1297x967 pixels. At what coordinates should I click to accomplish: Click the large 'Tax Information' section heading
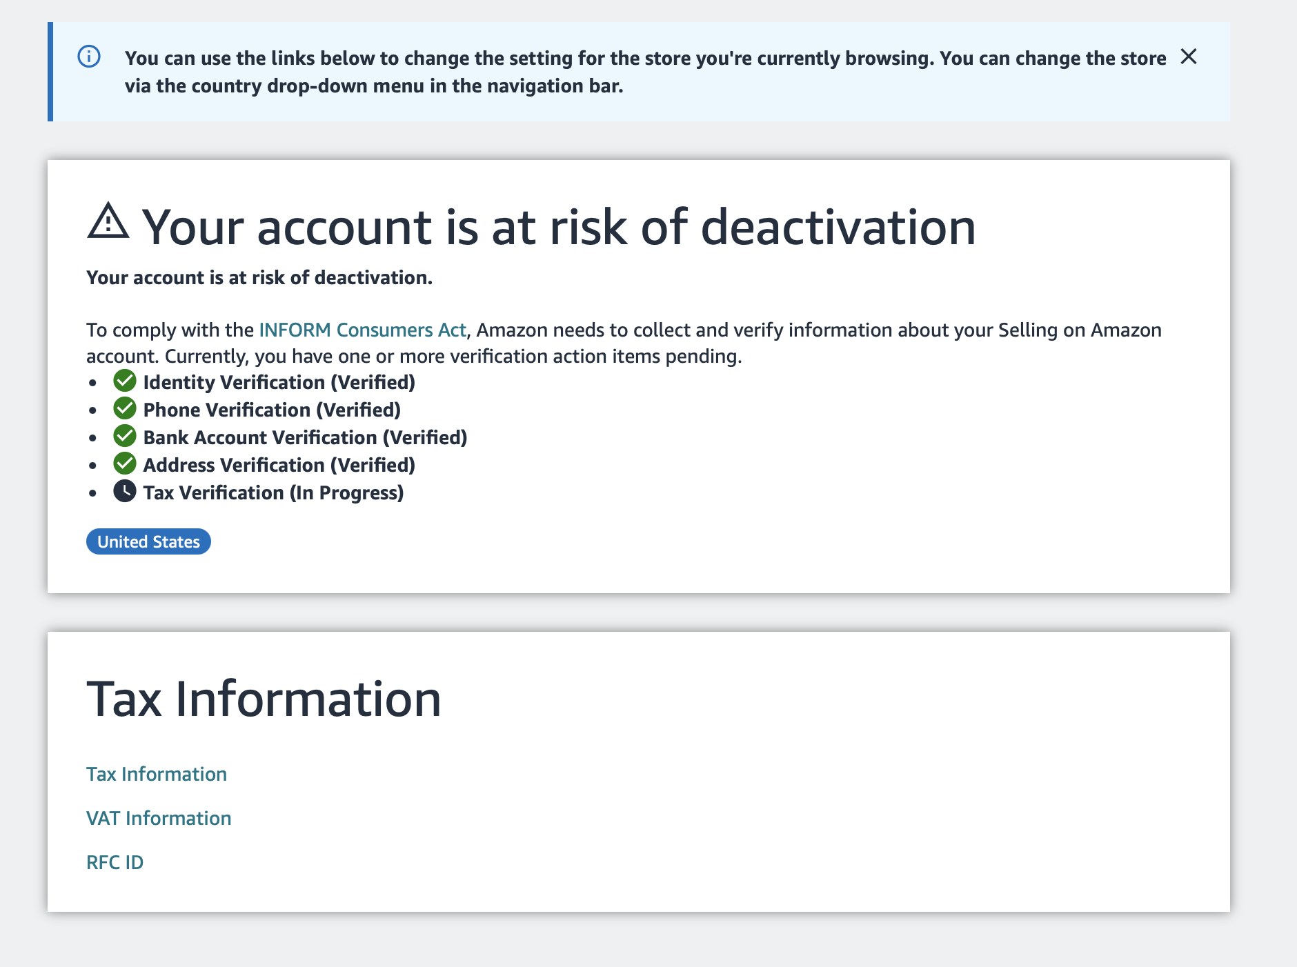click(264, 699)
